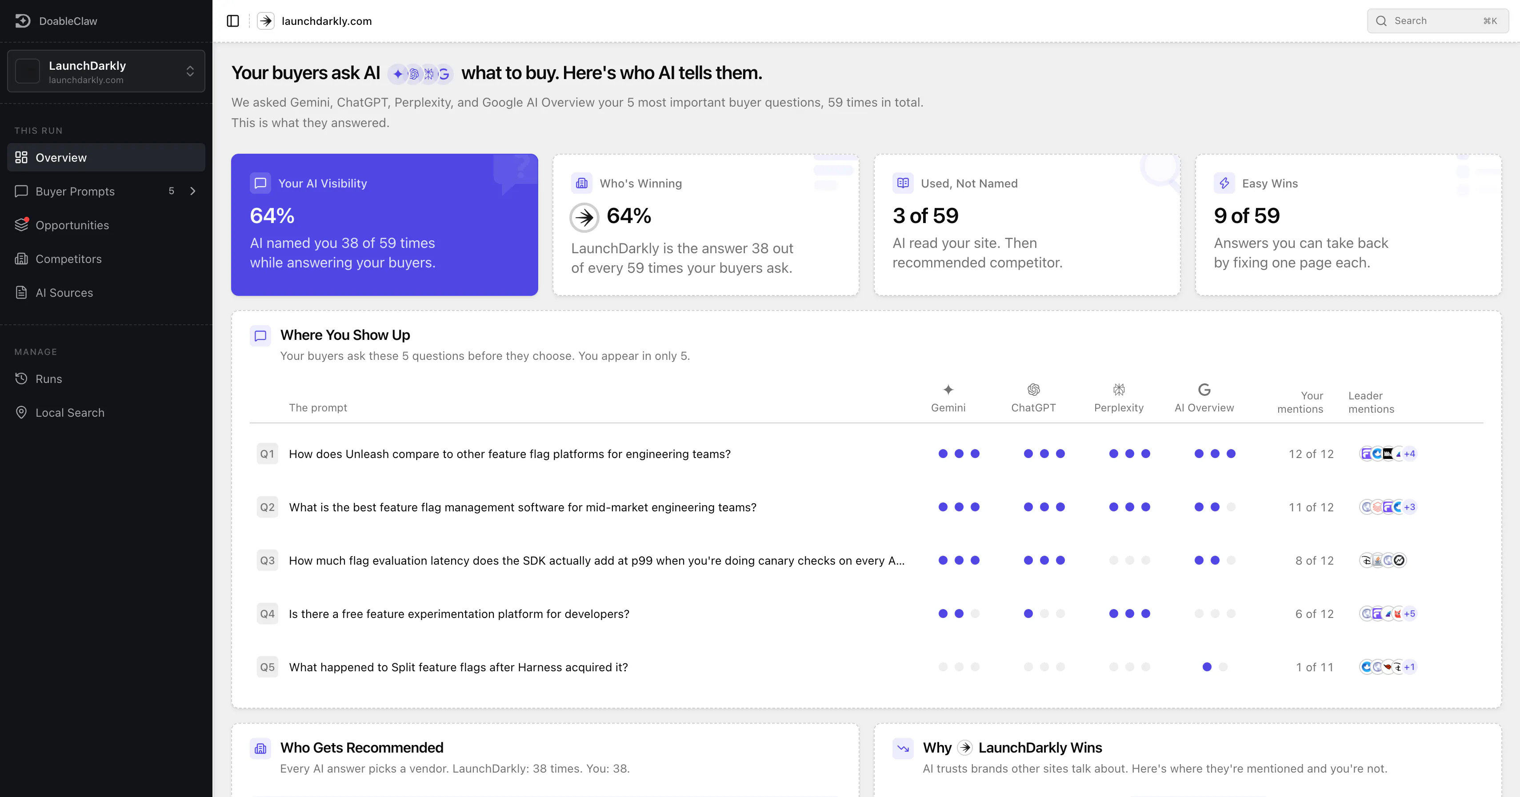Screen dimensions: 1520x797
Task: Click the Easy Wins lightning icon
Action: 1224,183
